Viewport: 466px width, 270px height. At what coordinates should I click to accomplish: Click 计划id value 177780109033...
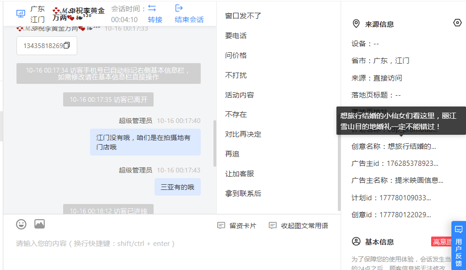point(405,198)
